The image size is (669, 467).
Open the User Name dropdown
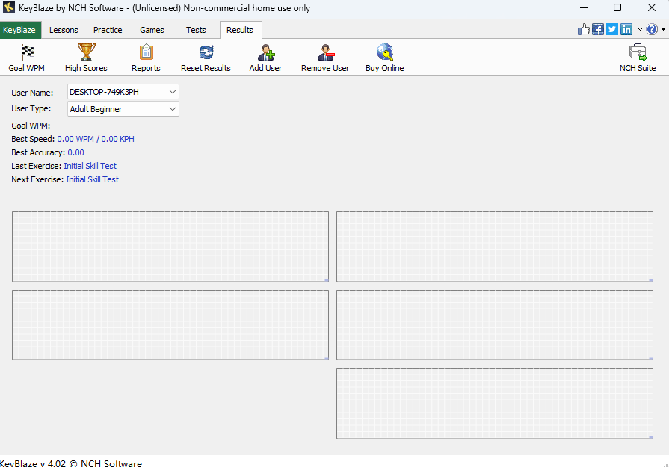click(123, 92)
